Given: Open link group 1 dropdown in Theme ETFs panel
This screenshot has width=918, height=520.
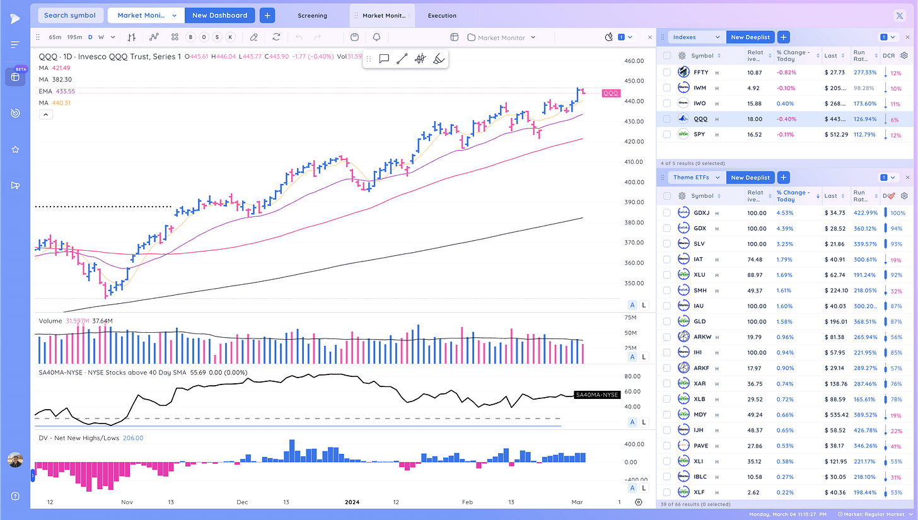Looking at the screenshot, I should pos(888,177).
